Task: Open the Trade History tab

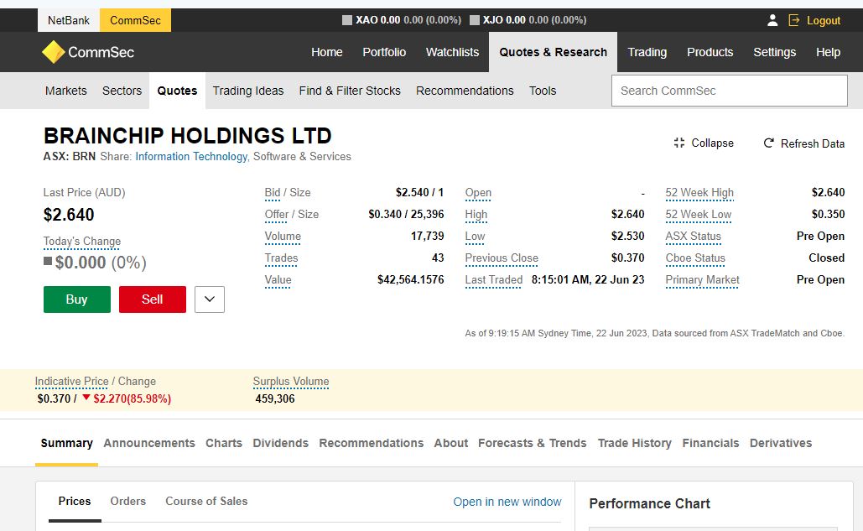Action: [634, 443]
